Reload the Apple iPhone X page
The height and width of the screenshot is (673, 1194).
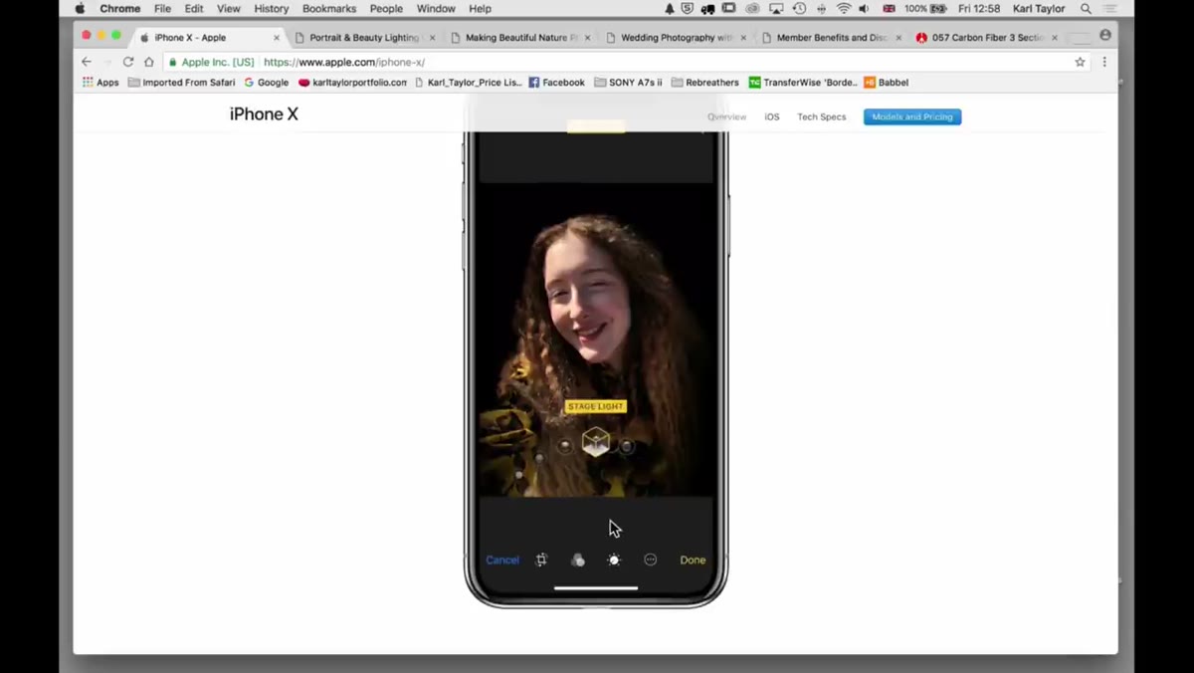(128, 62)
